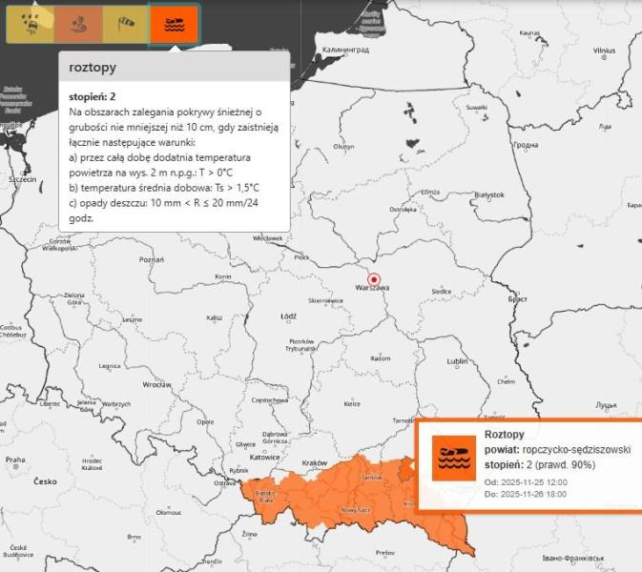Select the freezing rain warning icon
The width and height of the screenshot is (642, 572).
tap(30, 25)
